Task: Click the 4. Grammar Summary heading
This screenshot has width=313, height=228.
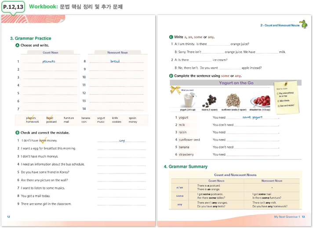Action: tap(186, 166)
